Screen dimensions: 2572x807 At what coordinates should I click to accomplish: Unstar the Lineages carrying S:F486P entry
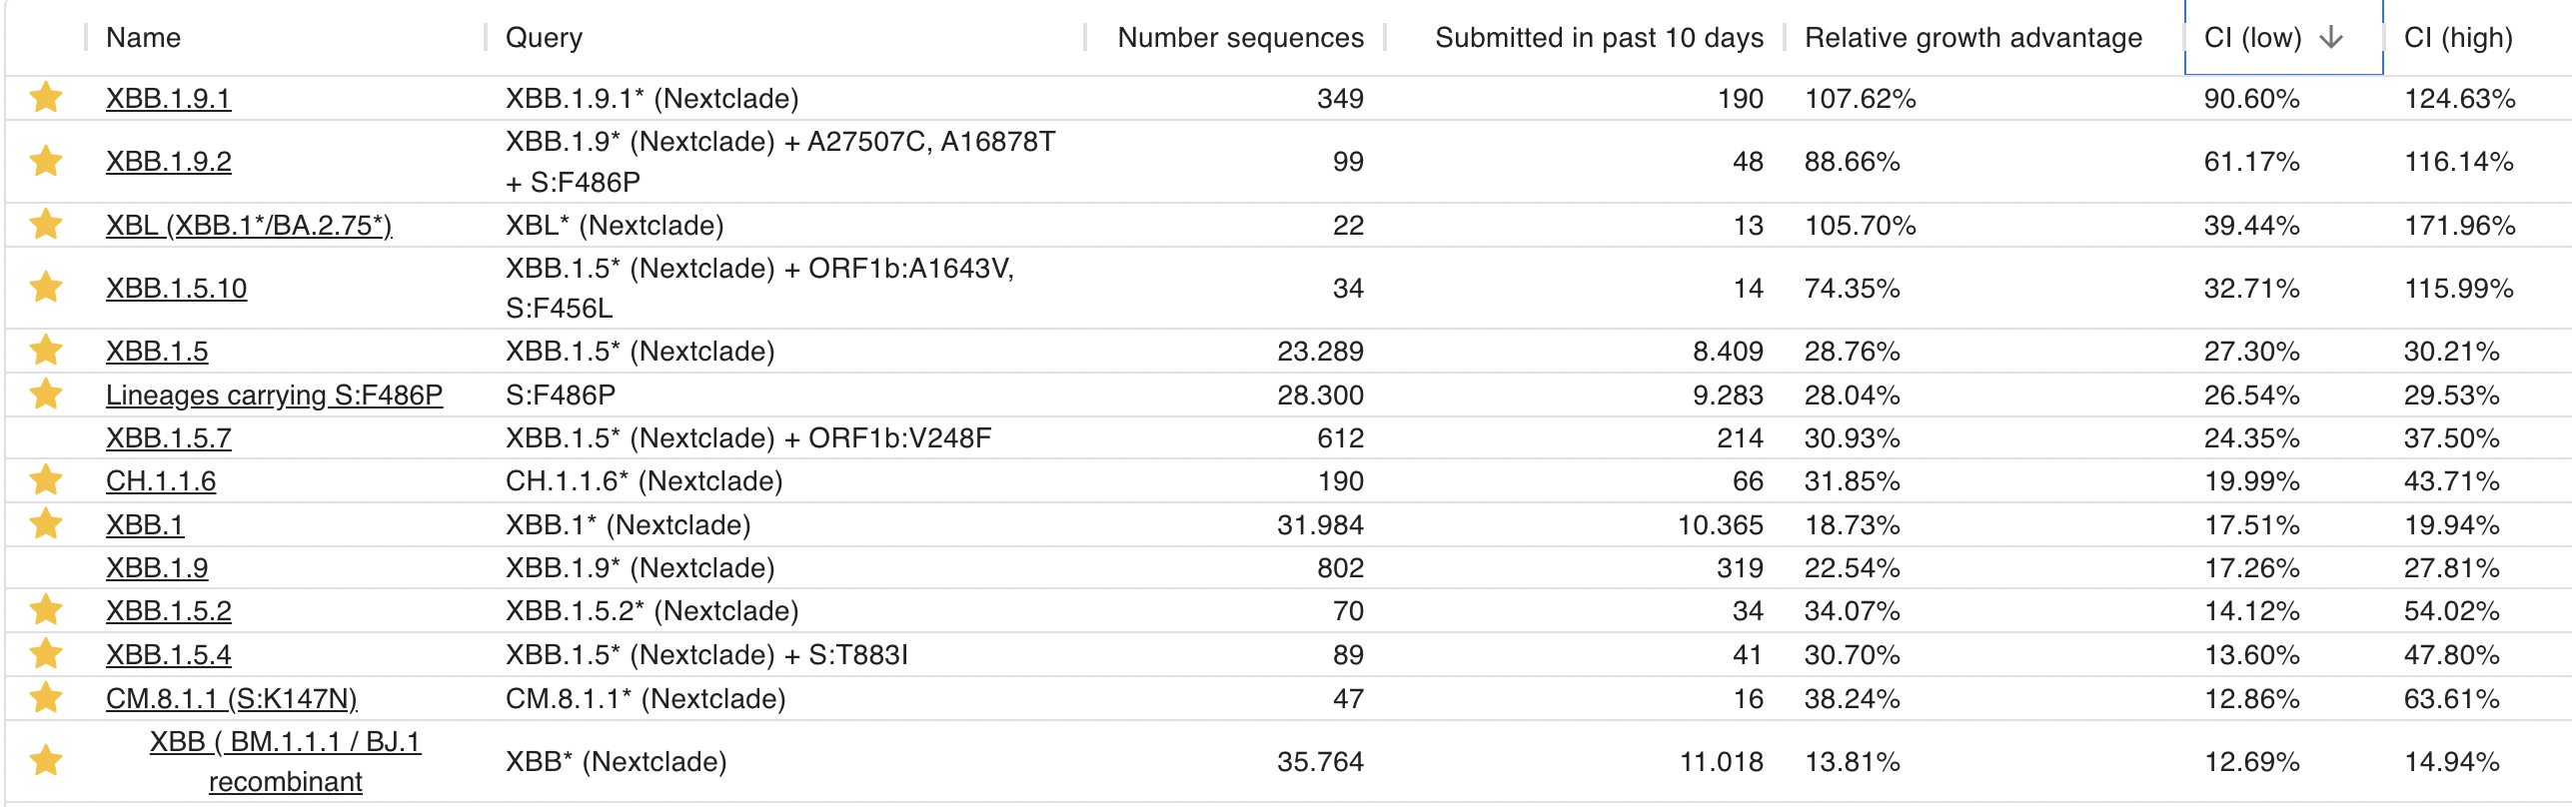[x=45, y=394]
